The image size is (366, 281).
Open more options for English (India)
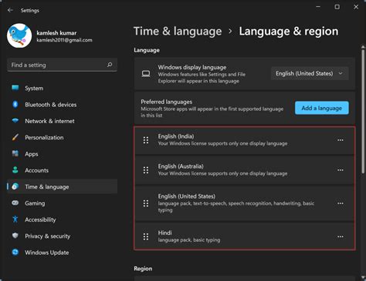click(341, 140)
